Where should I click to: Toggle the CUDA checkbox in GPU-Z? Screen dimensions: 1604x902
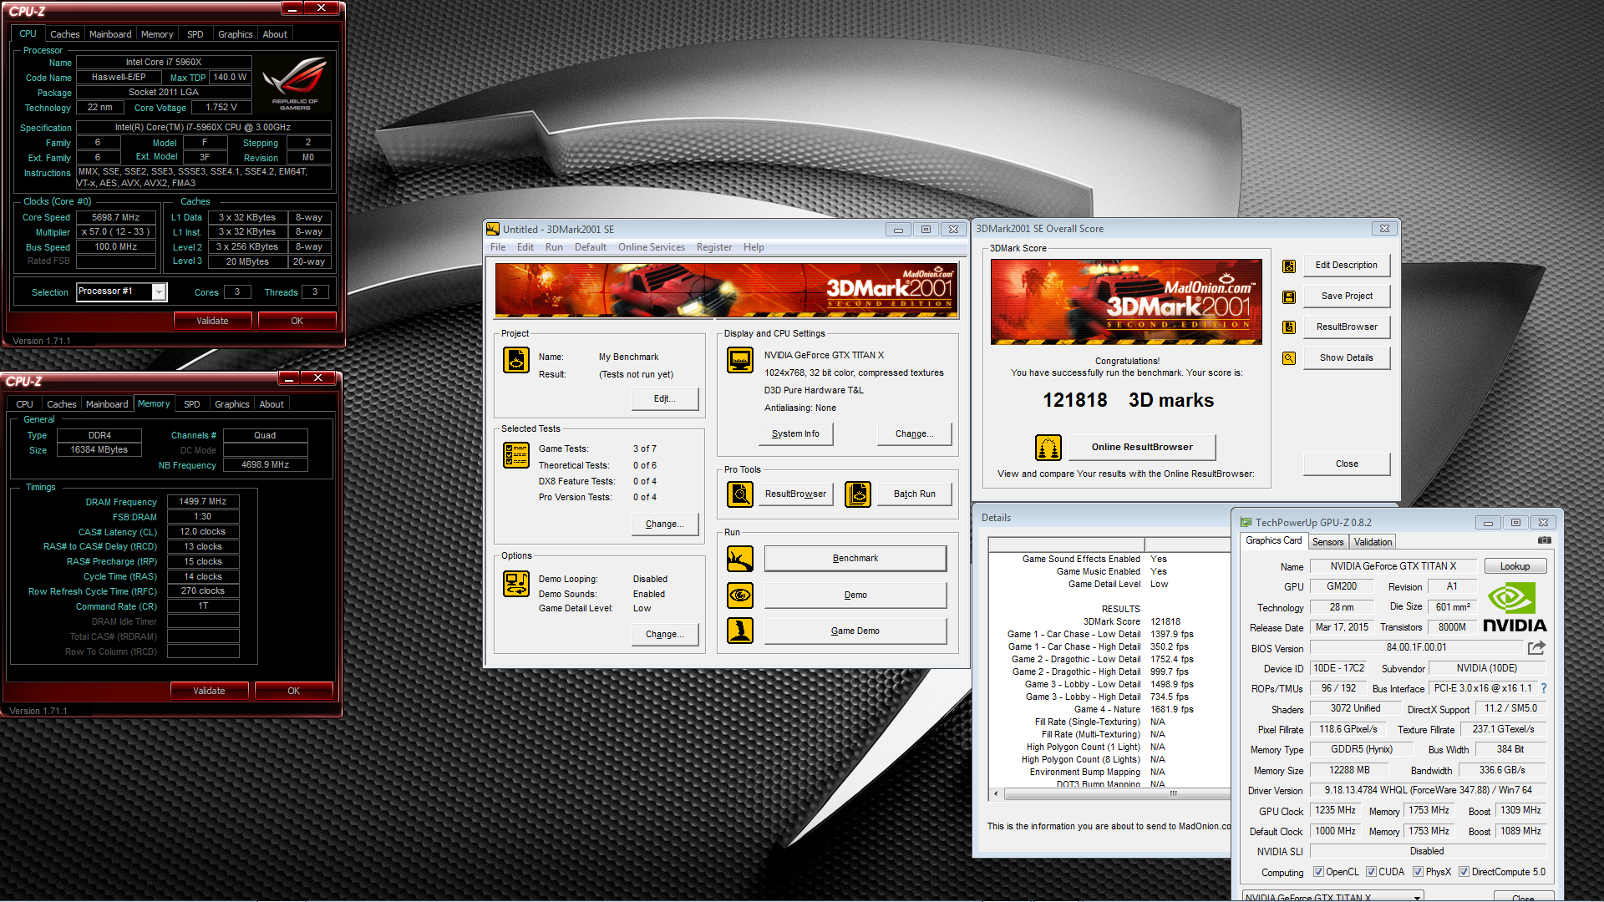pos(1371,872)
